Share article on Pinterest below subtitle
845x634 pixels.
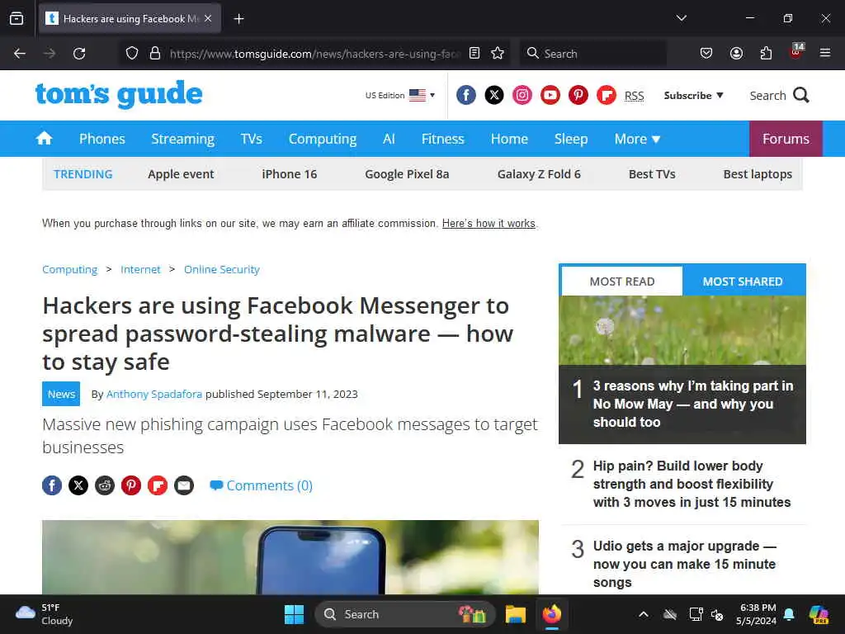click(131, 485)
